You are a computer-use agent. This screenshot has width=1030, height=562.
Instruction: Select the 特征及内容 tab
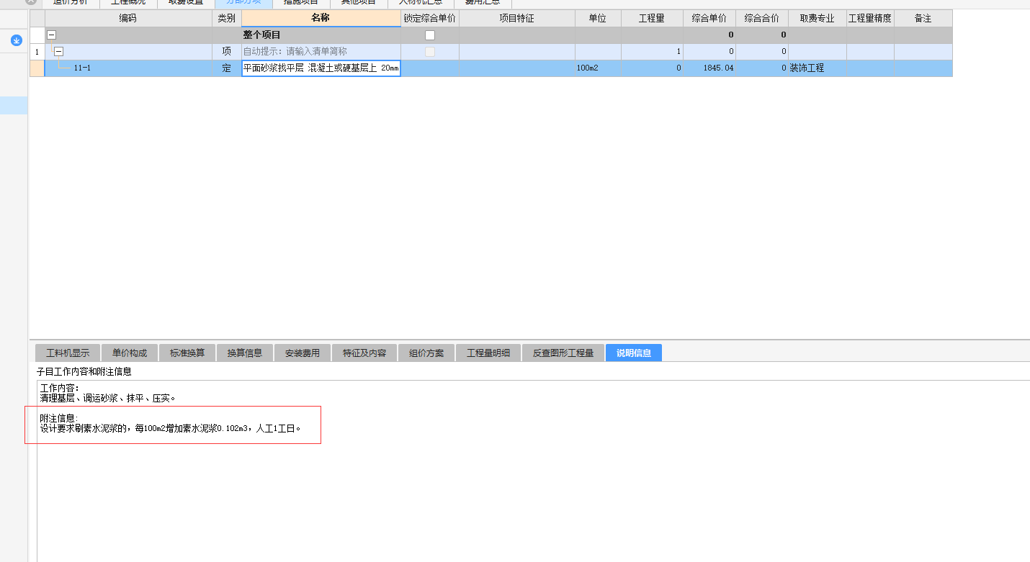(364, 353)
